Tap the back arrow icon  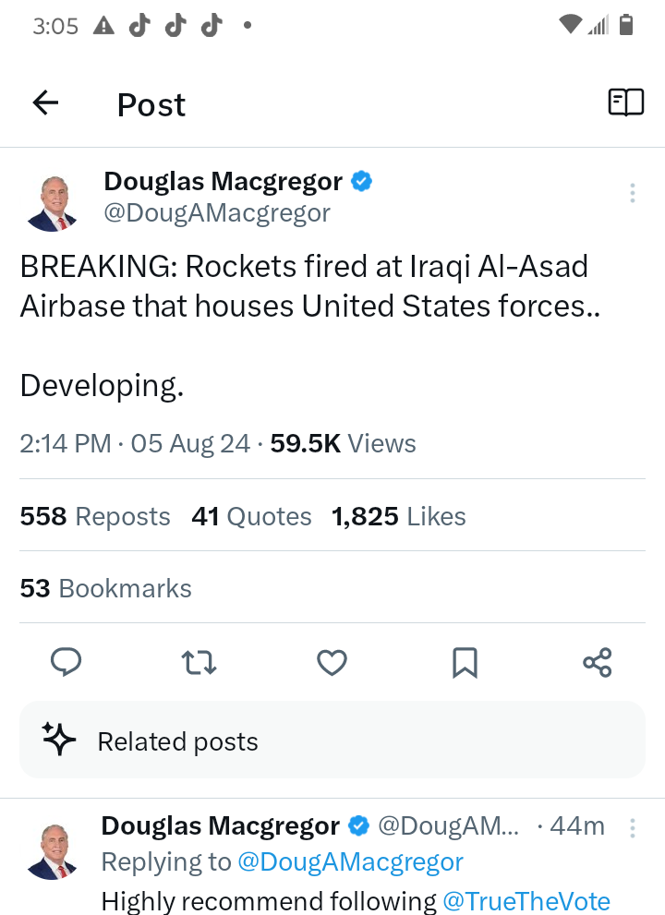pyautogui.click(x=45, y=103)
